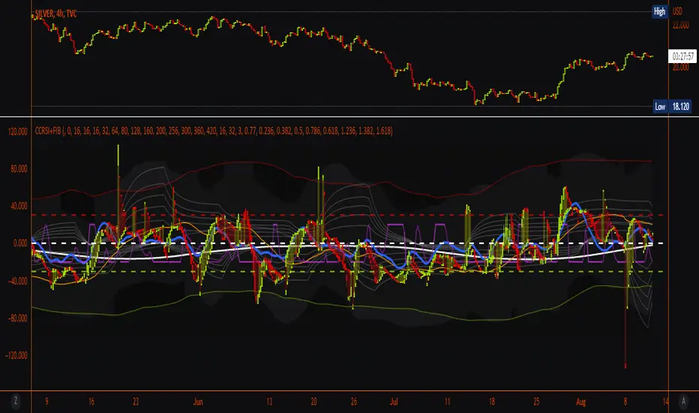Click the 40.000 indicator scale value
Viewport: 699px width, 413px height.
[x=19, y=206]
